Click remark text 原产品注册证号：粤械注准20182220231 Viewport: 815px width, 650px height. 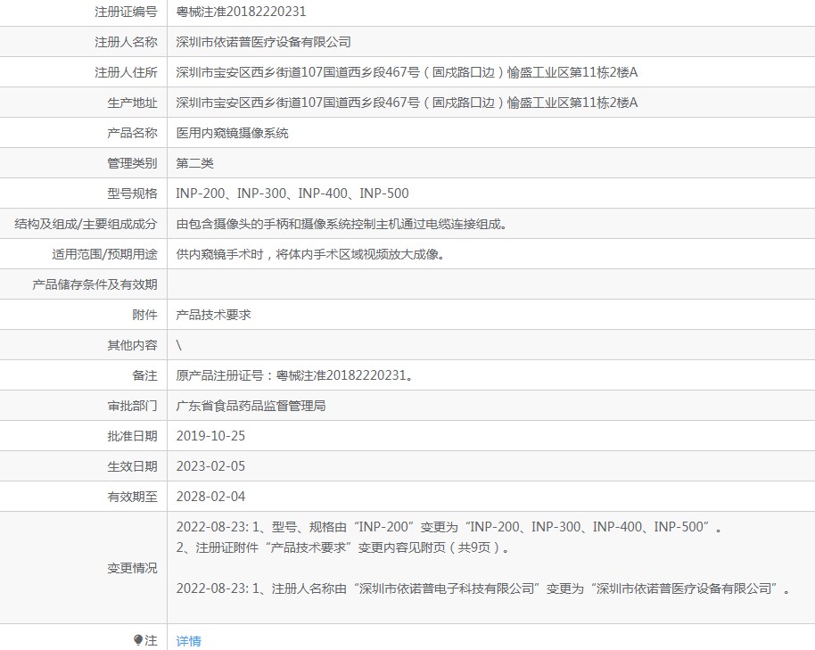click(295, 375)
